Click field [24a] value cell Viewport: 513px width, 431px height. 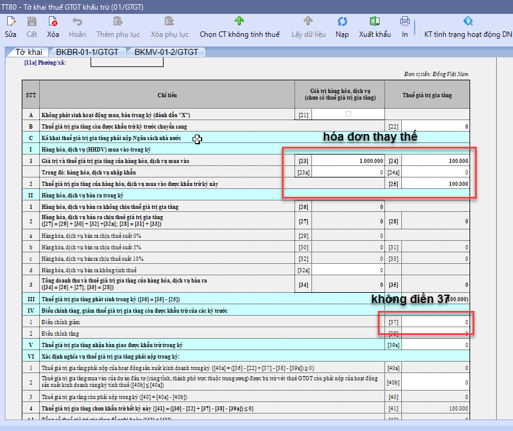pyautogui.click(x=436, y=173)
